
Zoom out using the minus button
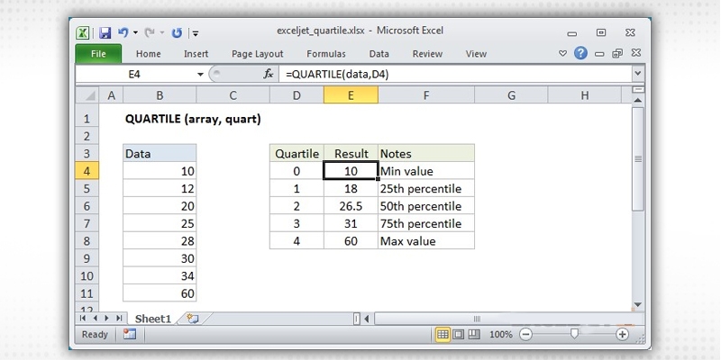tap(526, 334)
